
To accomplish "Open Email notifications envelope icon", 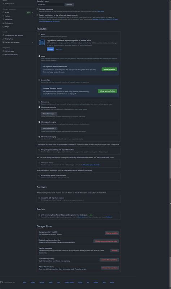I will pyautogui.click(x=4, y=55).
